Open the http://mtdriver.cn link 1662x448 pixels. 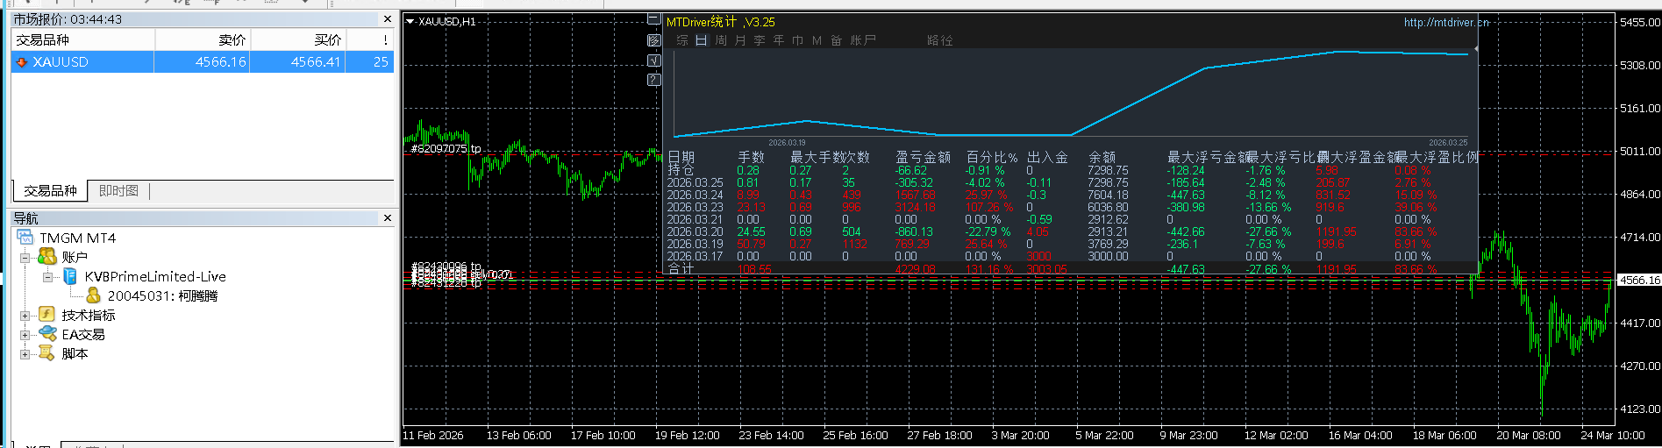(1446, 23)
